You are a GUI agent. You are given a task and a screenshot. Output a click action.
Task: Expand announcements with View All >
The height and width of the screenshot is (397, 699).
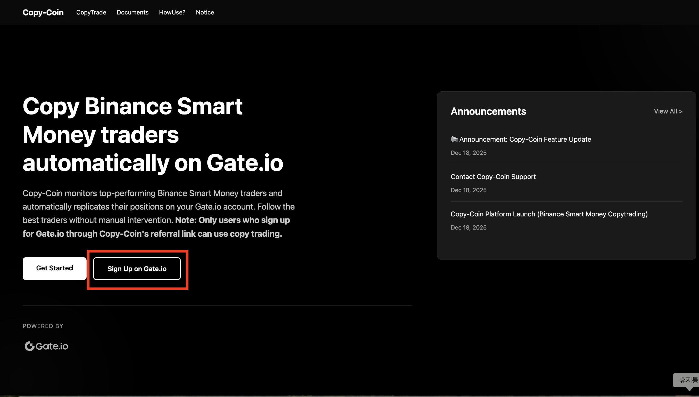click(x=668, y=111)
